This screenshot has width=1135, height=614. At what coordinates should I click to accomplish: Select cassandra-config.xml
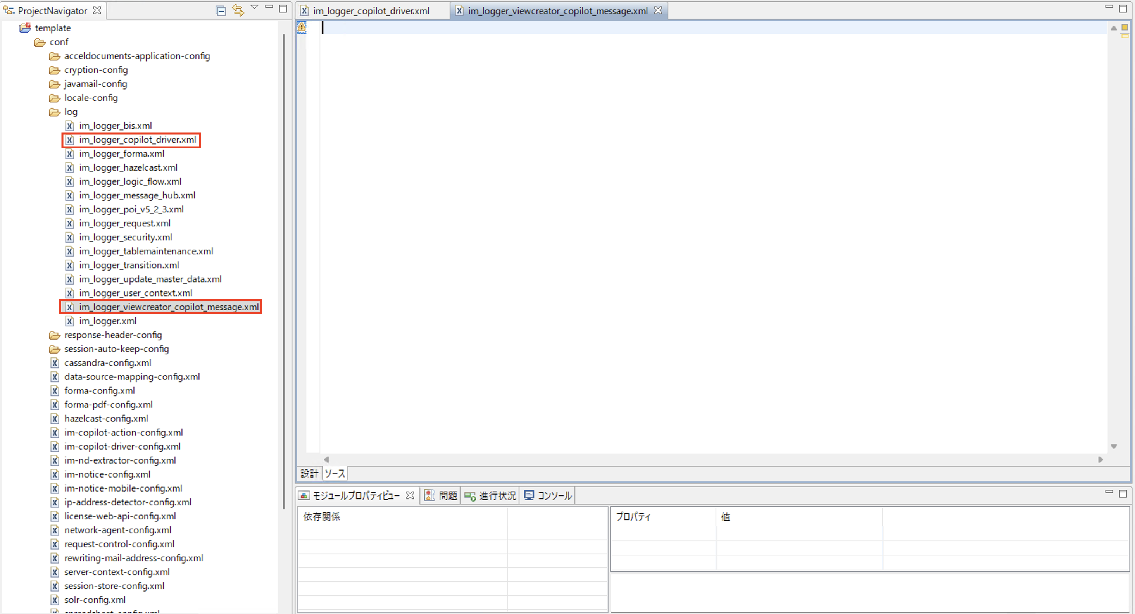pos(107,363)
